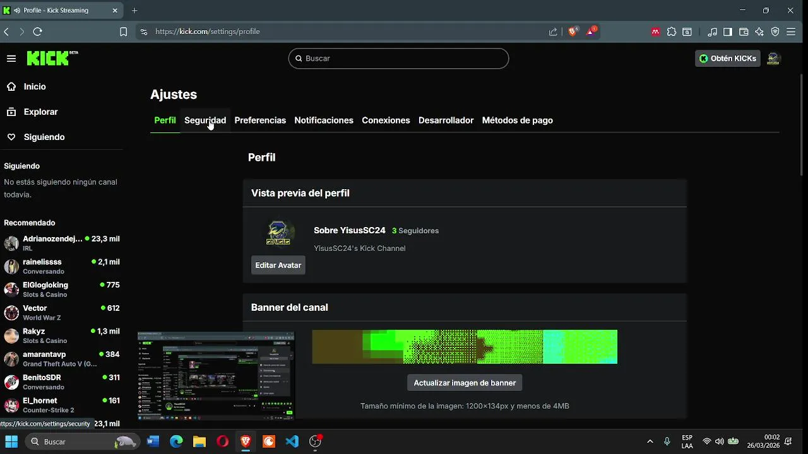Show hidden system tray icons

pyautogui.click(x=650, y=441)
